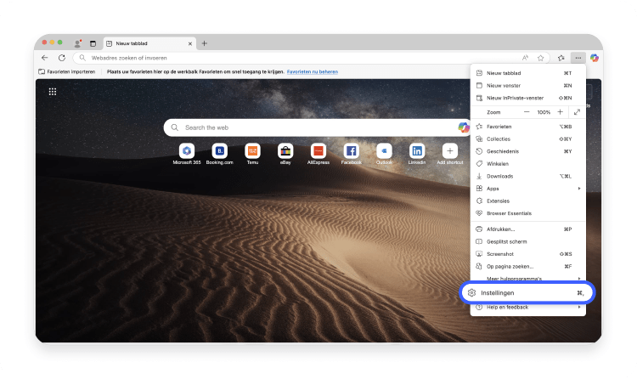Open the Booking.com shortcut
This screenshot has width=637, height=379.
220,154
